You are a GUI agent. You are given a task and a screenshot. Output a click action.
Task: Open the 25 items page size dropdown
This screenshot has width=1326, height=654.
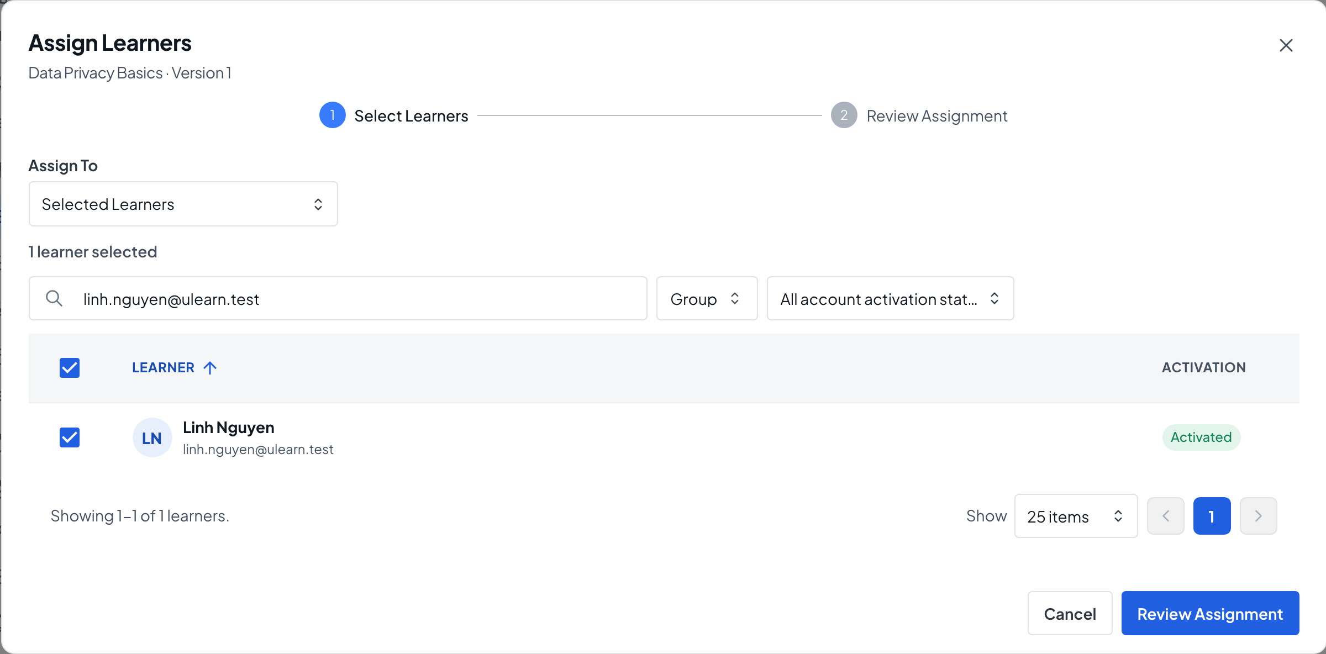pos(1076,516)
